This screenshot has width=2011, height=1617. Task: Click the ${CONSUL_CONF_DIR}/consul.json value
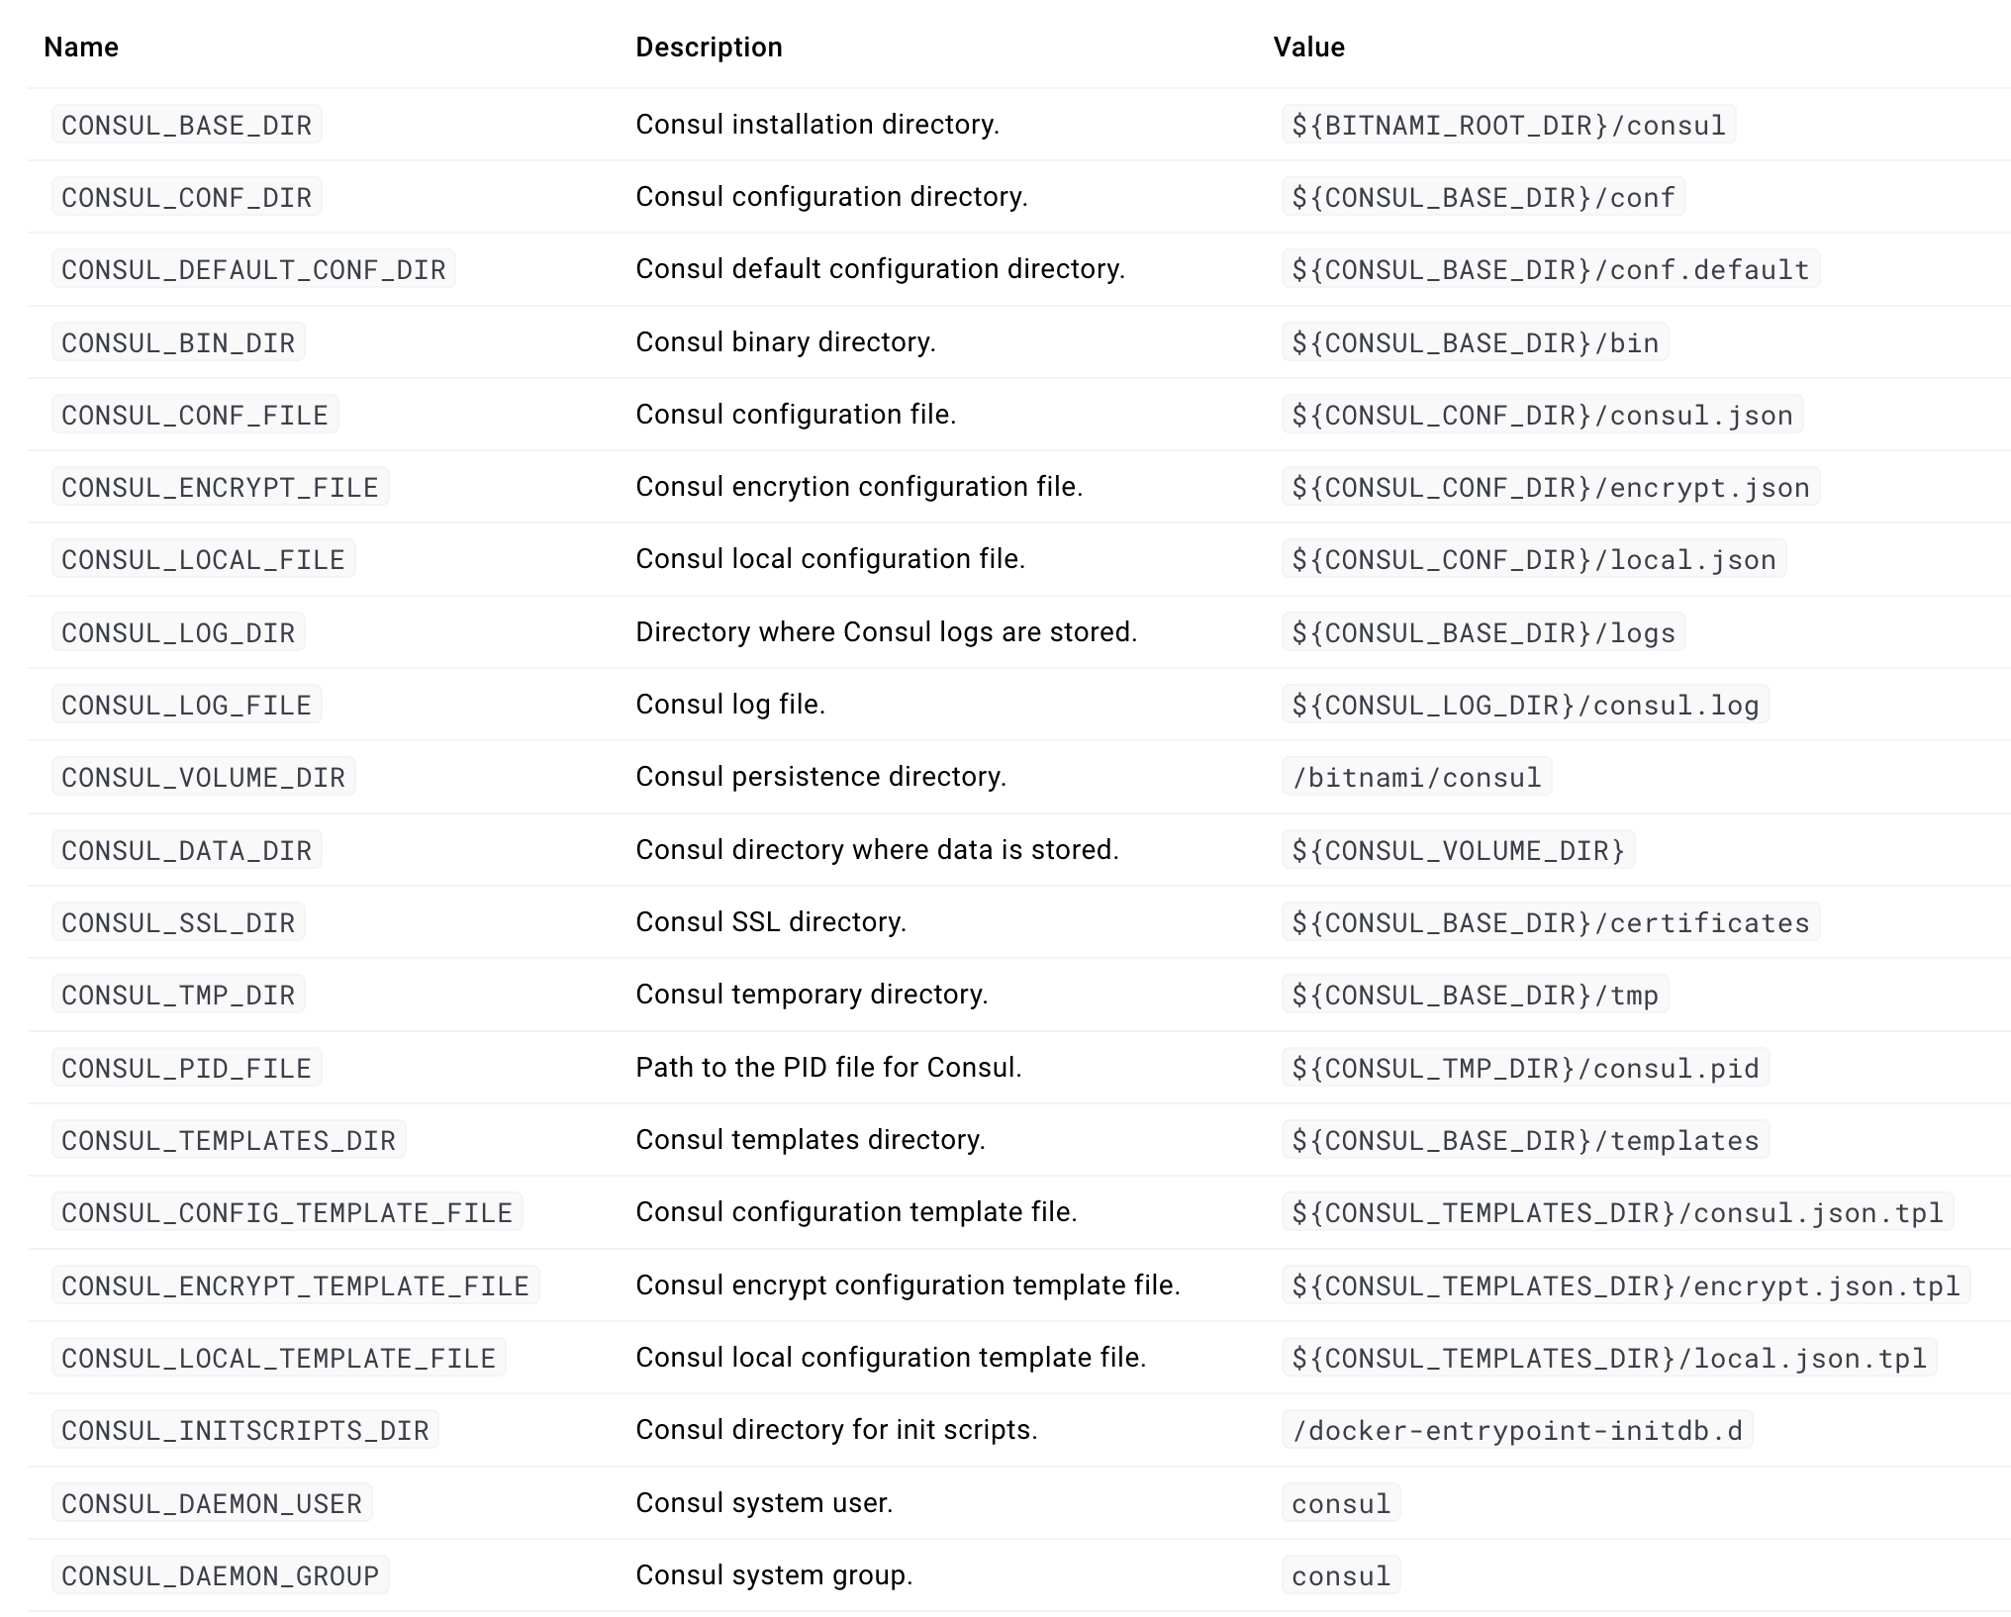click(1542, 415)
